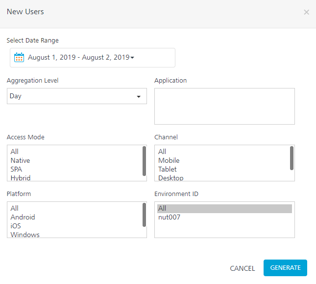Open the date range dropdown arrow
316x284 pixels.
click(132, 58)
